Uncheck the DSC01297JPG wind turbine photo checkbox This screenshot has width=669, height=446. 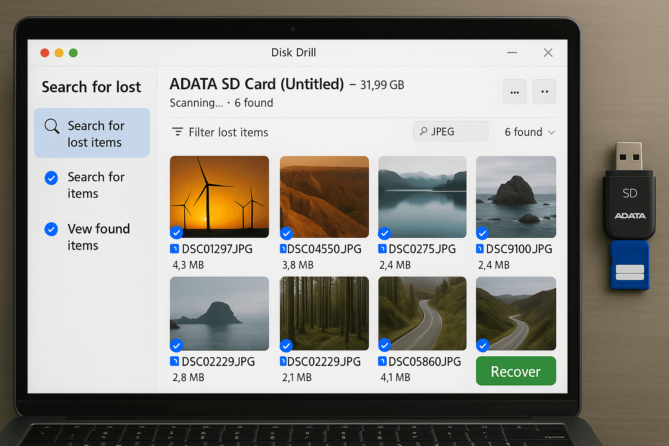point(176,233)
